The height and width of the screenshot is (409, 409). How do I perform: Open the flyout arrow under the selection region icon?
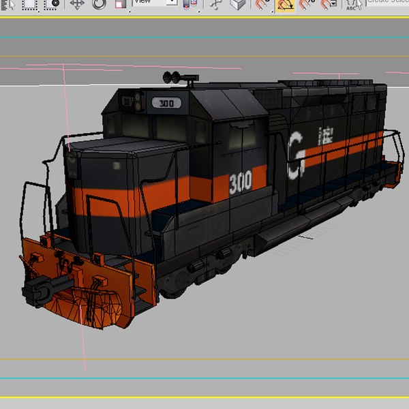click(x=39, y=12)
